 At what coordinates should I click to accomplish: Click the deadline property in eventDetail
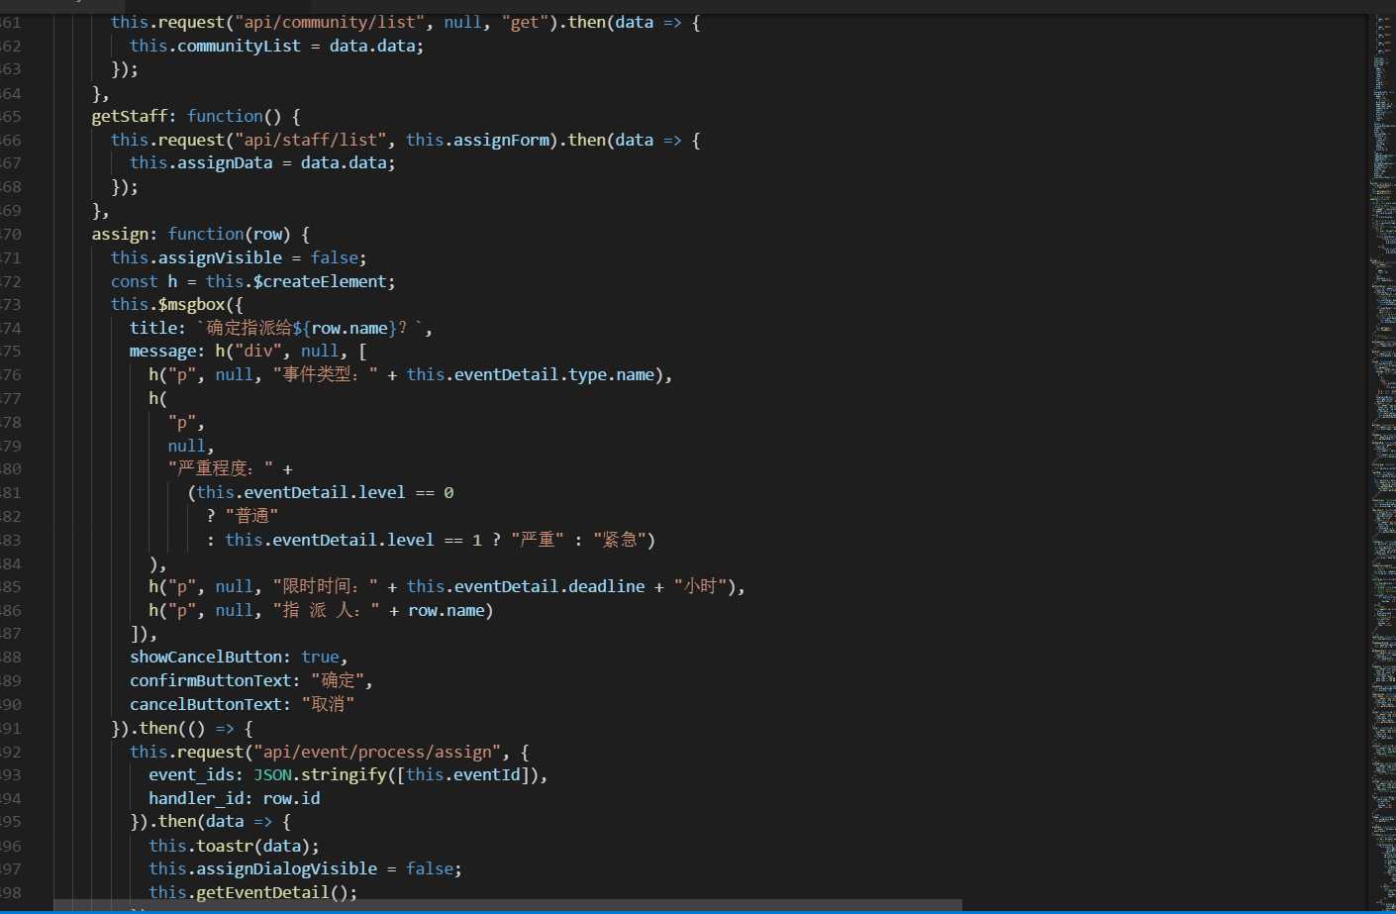pos(606,586)
